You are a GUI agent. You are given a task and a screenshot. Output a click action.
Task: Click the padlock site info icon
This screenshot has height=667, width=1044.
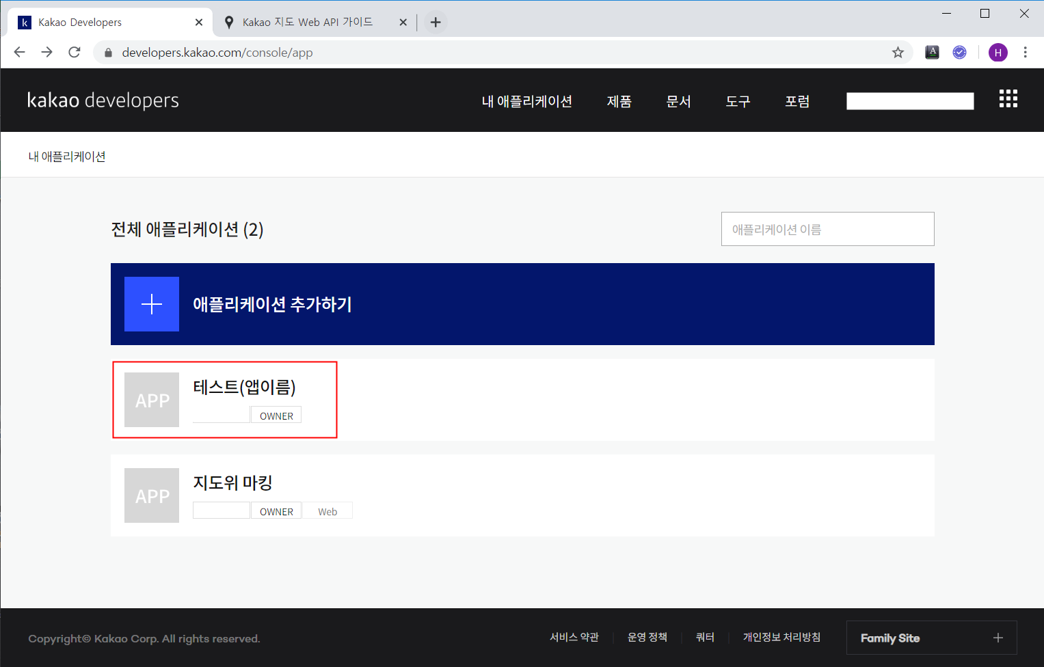(x=108, y=53)
